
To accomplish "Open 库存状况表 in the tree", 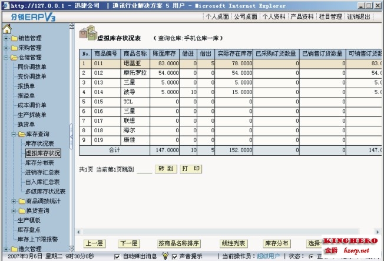I will pos(39,143).
